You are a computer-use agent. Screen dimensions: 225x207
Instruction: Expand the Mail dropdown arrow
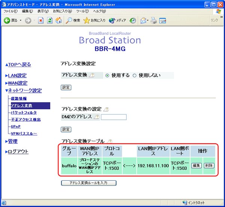pos(148,21)
